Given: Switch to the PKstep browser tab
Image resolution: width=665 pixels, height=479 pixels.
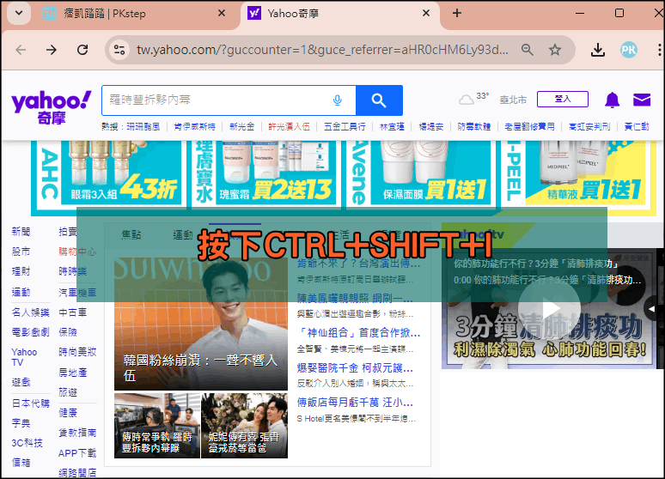Looking at the screenshot, I should coord(135,14).
